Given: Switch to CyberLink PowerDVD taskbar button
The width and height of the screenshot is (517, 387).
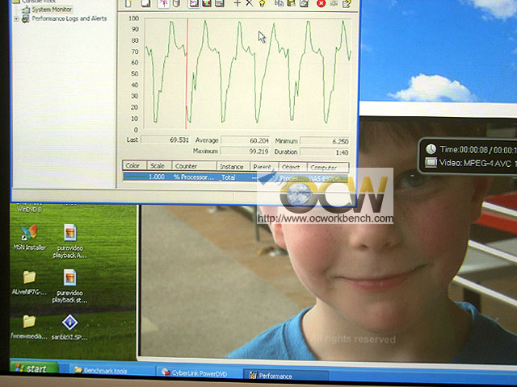Looking at the screenshot, I should point(199,373).
